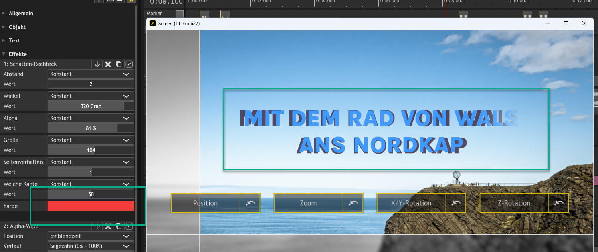Move Schatten-Rechteck effect down with arrow icon
Viewport: 598px width, 252px height.
click(x=97, y=64)
